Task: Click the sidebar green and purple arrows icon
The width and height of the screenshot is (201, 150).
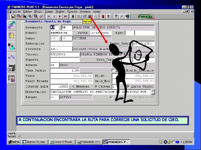Action: pos(11,25)
